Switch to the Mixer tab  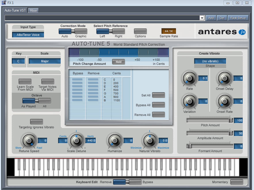[x=33, y=11]
